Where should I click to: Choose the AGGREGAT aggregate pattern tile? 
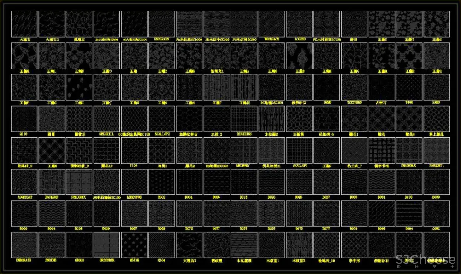coord(24,183)
